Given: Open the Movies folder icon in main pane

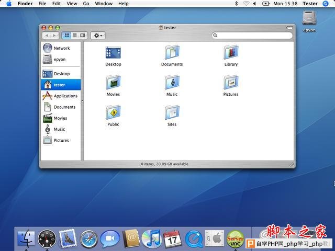Looking at the screenshot, I should coord(113,83).
